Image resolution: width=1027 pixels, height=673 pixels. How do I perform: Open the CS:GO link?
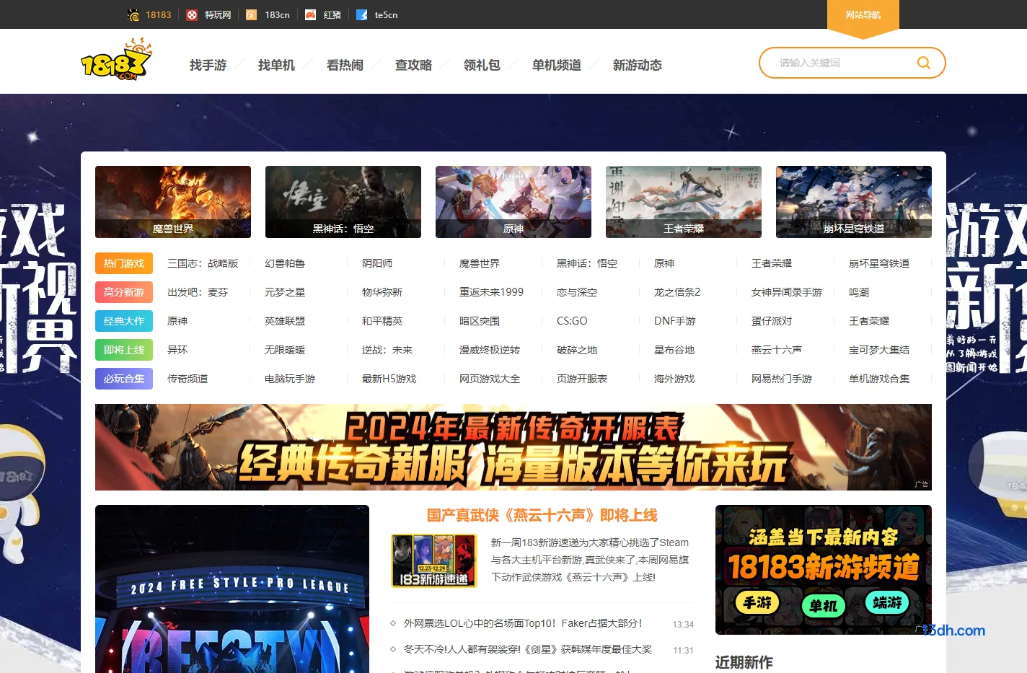tap(572, 321)
